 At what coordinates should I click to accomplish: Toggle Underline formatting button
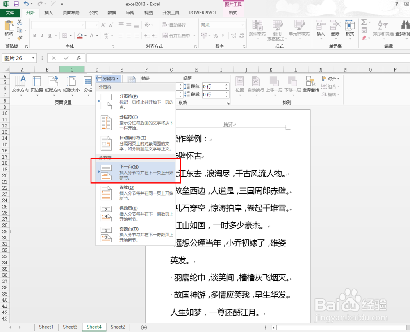click(50, 36)
